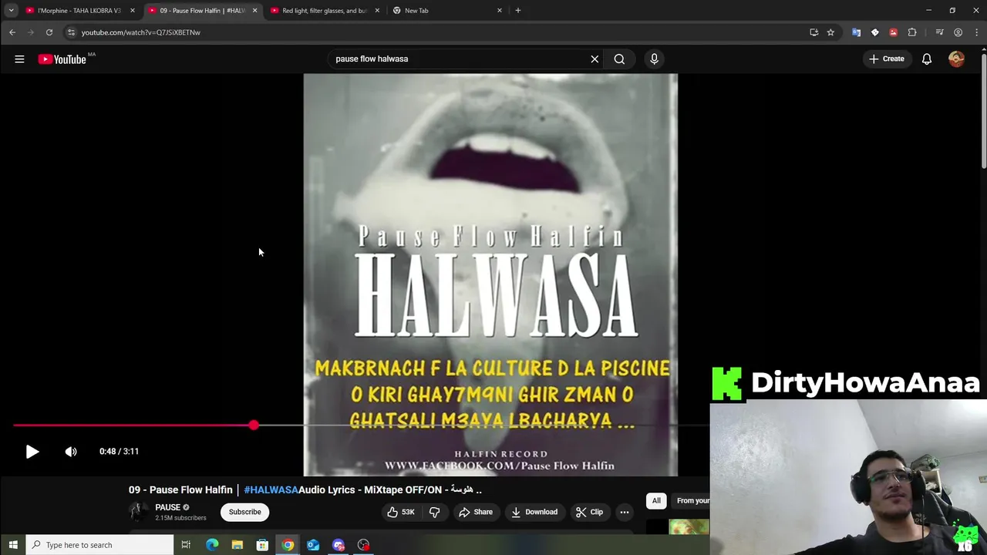Viewport: 987px width, 555px height.
Task: Subscribe to the PAUSE channel
Action: tap(244, 512)
